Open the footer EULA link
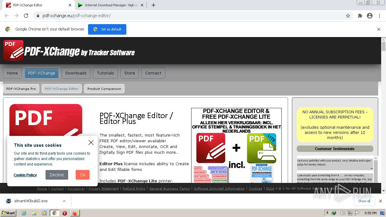Image resolution: width=386 pixels, height=217 pixels. pos(270,188)
